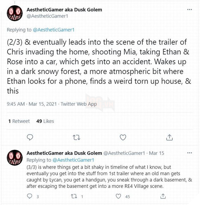Share the main (2/3) tweet
The image size is (200, 205).
point(169,137)
